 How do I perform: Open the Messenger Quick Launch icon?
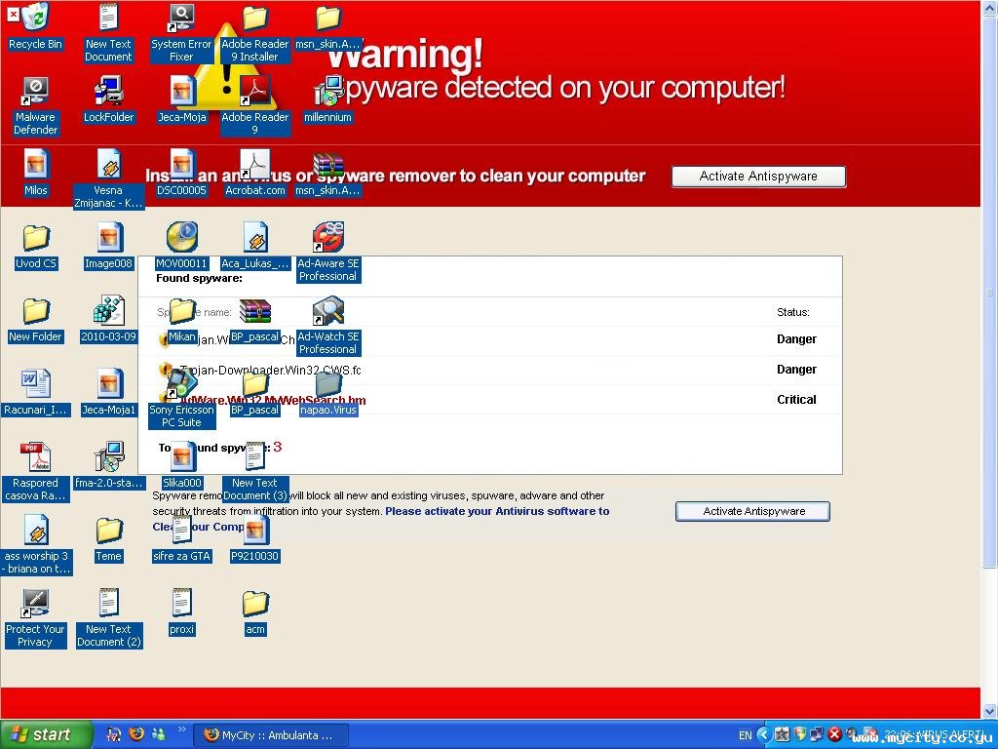[159, 734]
